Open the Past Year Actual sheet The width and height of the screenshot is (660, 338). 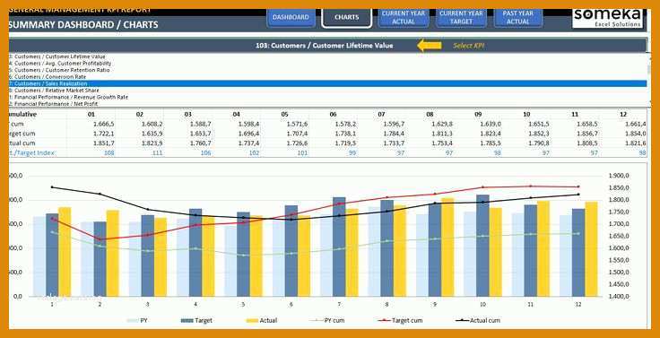(x=518, y=18)
